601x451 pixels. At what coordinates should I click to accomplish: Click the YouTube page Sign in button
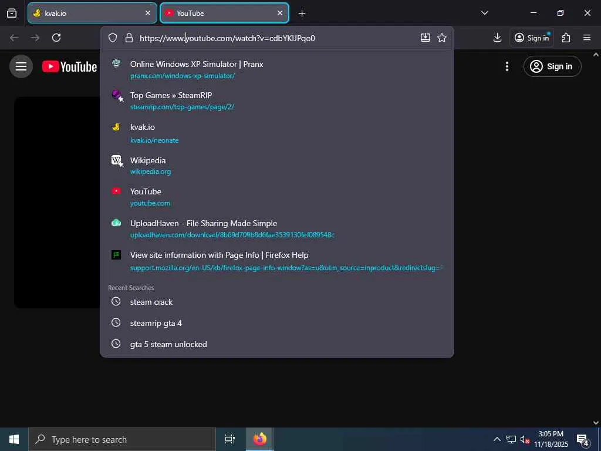pyautogui.click(x=552, y=66)
